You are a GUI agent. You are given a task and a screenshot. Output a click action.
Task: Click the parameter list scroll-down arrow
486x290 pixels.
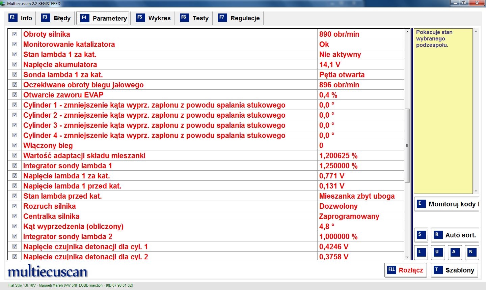pyautogui.click(x=407, y=257)
